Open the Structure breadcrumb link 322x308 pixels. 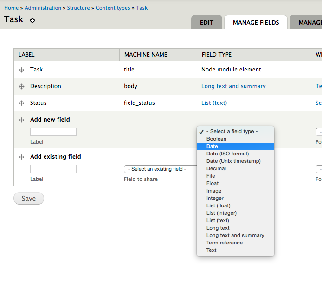(x=78, y=8)
